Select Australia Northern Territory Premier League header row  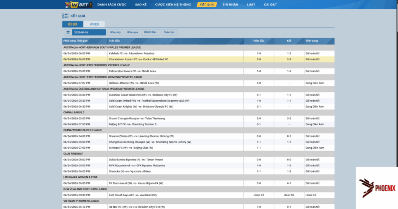pyautogui.click(x=198, y=65)
